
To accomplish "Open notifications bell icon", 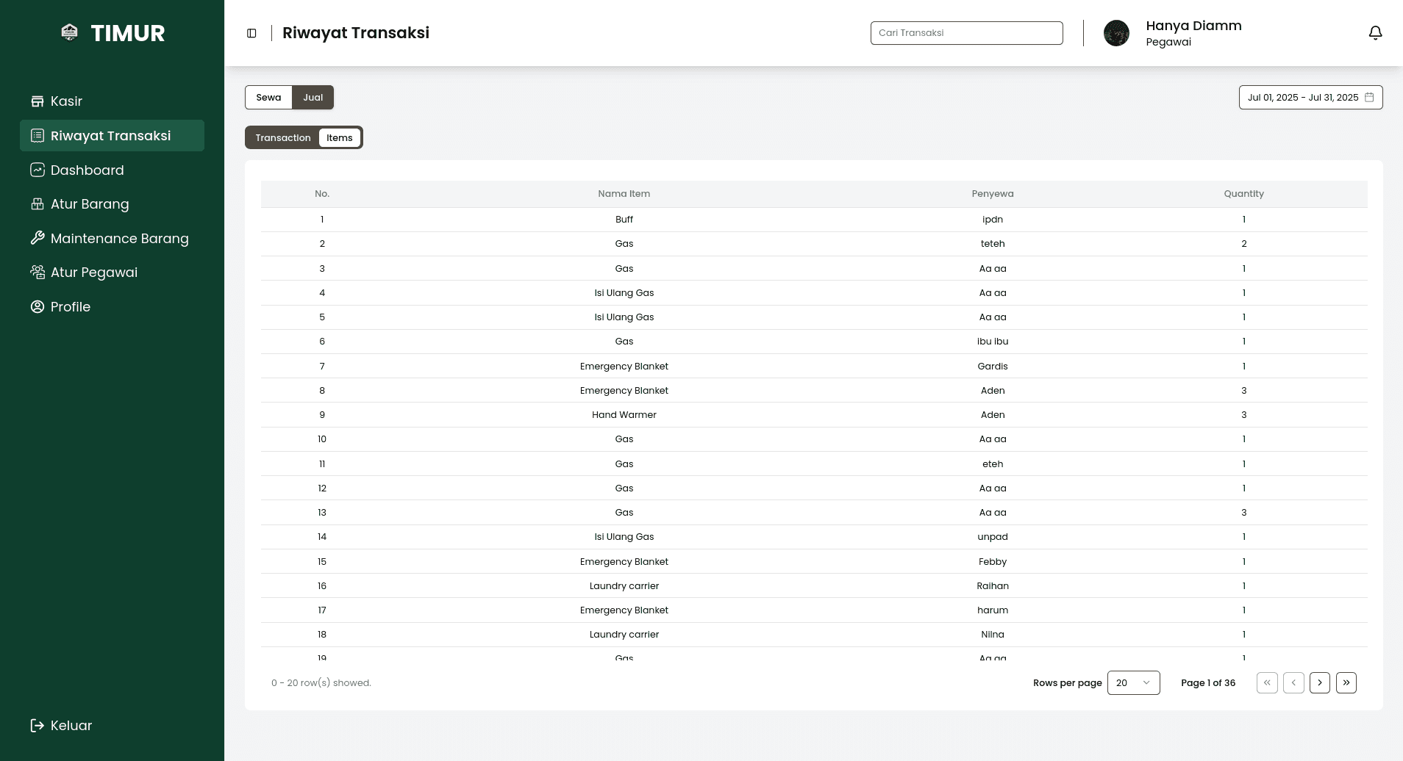I will (x=1375, y=33).
